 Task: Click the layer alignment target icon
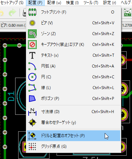(x=32, y=123)
